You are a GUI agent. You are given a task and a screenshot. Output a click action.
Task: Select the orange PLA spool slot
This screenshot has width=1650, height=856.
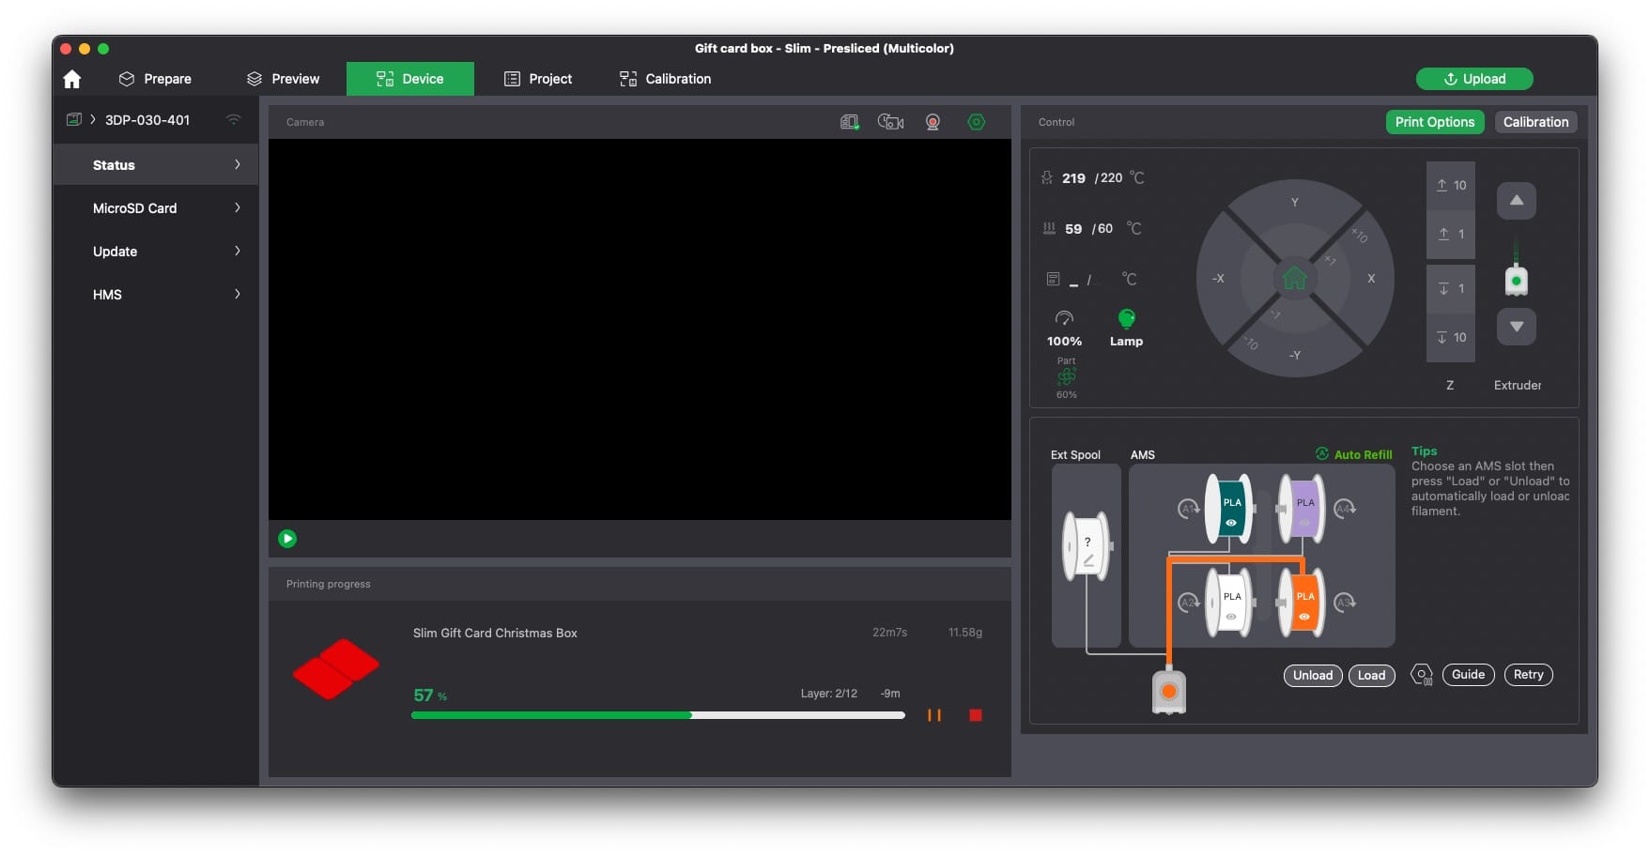[x=1303, y=603]
